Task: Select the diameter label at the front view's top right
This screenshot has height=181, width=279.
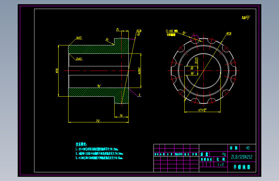Action: [x=229, y=33]
